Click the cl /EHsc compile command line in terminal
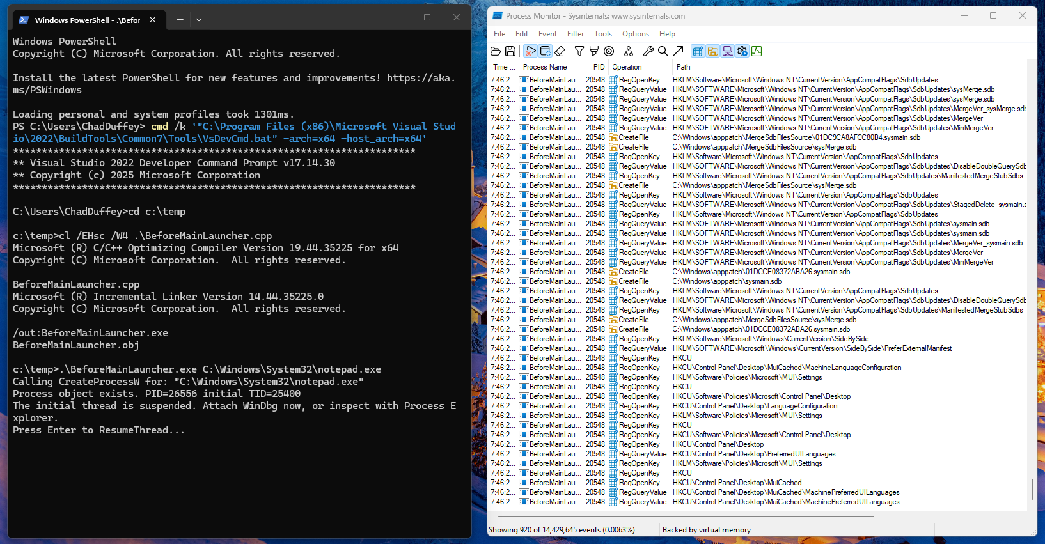1045x544 pixels. 142,236
